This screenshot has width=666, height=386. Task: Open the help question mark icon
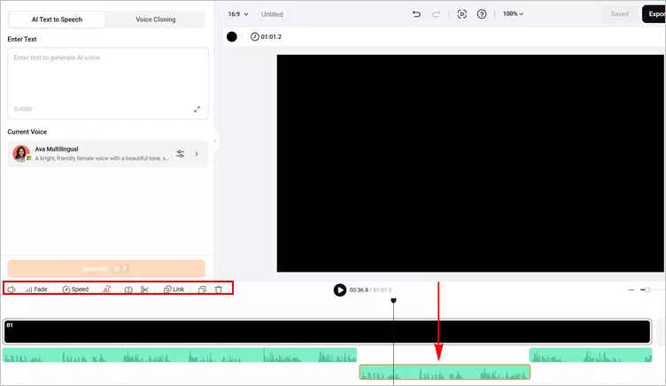pos(482,14)
